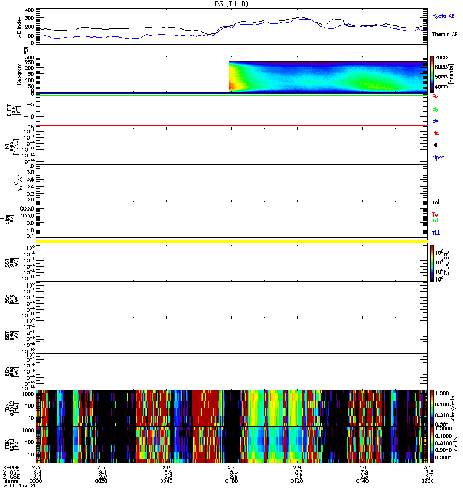463x494 pixels.
Task: Click the 0020 time tick label
Action: (x=101, y=481)
